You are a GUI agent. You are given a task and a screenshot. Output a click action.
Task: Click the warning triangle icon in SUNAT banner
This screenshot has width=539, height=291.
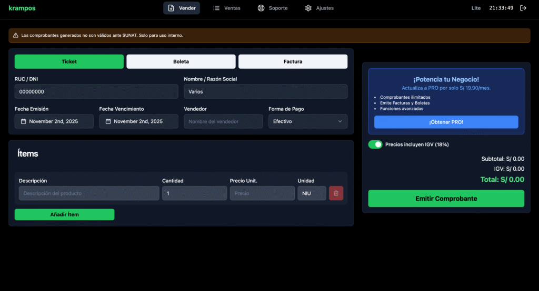coord(16,35)
